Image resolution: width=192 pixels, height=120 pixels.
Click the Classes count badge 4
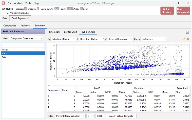tap(25, 9)
